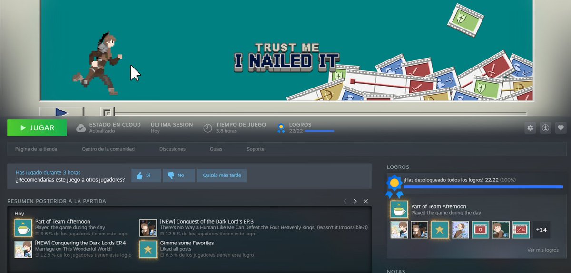Click the ÚLTIMA SESIÓN Hoy entry
The image size is (571, 273).
172,127
